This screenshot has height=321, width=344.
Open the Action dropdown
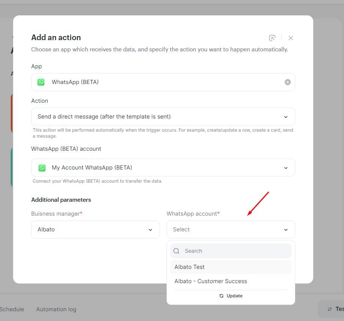coord(163,117)
